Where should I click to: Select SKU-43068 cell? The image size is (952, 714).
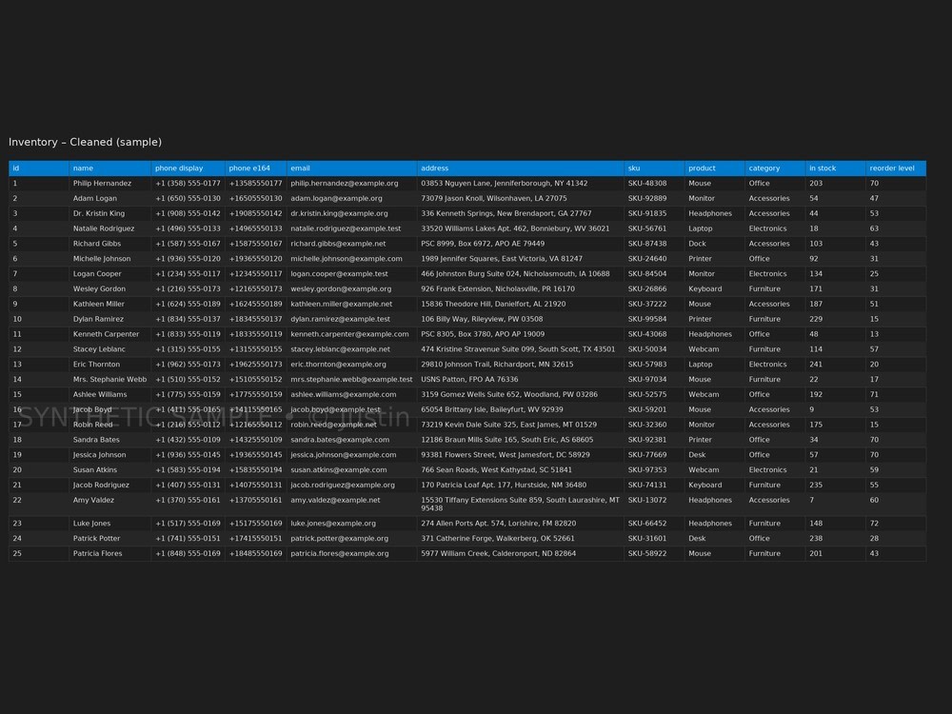point(654,334)
